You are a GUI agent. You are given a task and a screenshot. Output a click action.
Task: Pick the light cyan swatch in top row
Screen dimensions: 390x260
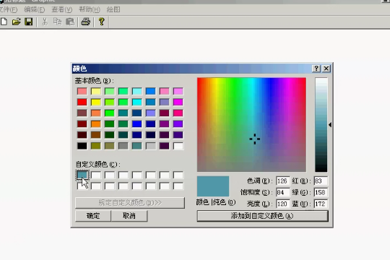tap(136, 91)
